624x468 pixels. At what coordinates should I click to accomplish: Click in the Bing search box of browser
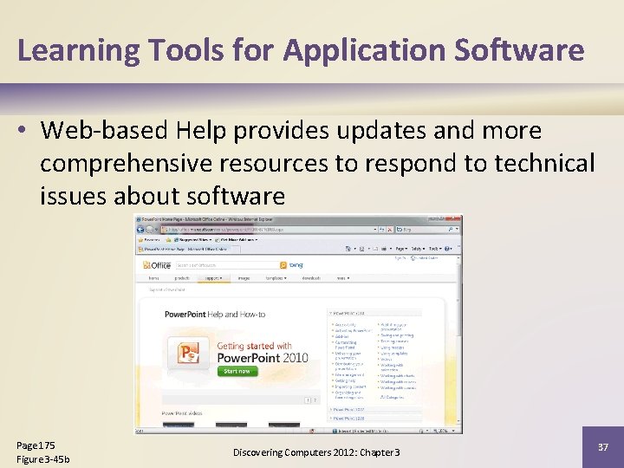421,230
